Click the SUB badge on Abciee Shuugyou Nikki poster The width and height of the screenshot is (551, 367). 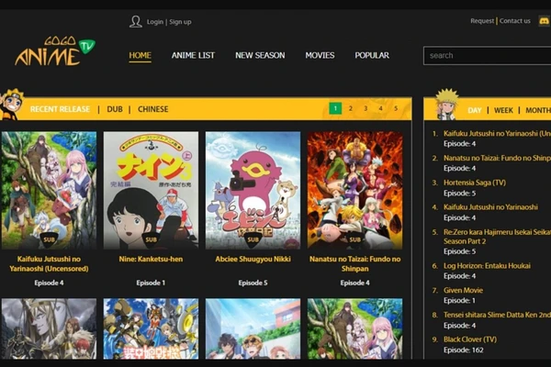click(253, 239)
